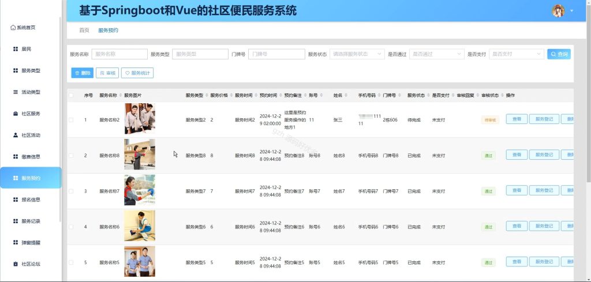This screenshot has height=282, width=591.
Task: Sort by 账号 column arrows
Action: click(x=321, y=95)
